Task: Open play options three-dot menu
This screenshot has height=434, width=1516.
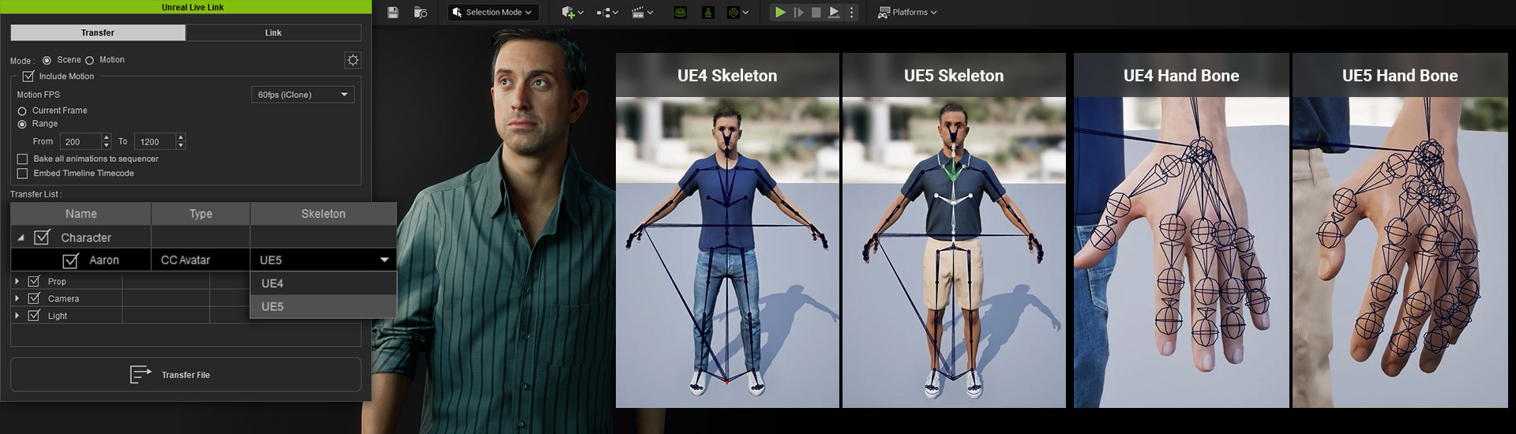Action: (851, 13)
